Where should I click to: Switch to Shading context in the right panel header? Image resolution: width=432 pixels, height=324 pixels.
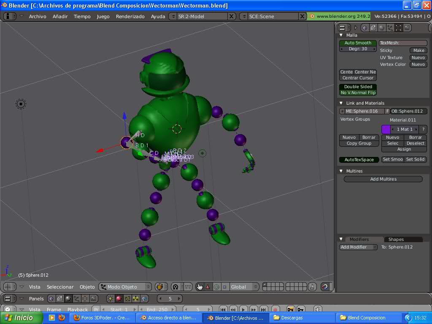click(x=381, y=27)
